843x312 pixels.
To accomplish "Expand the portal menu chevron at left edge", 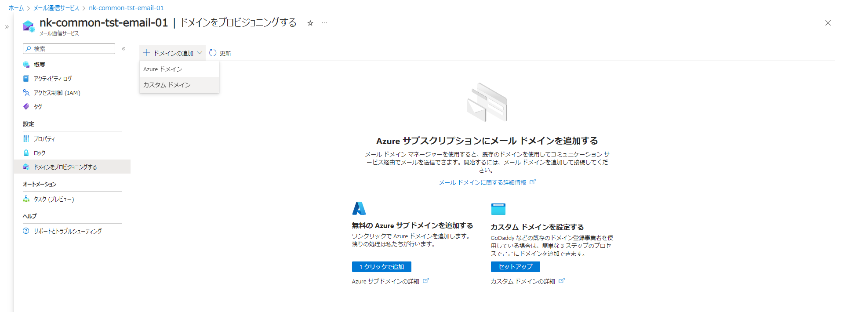I will coord(7,27).
